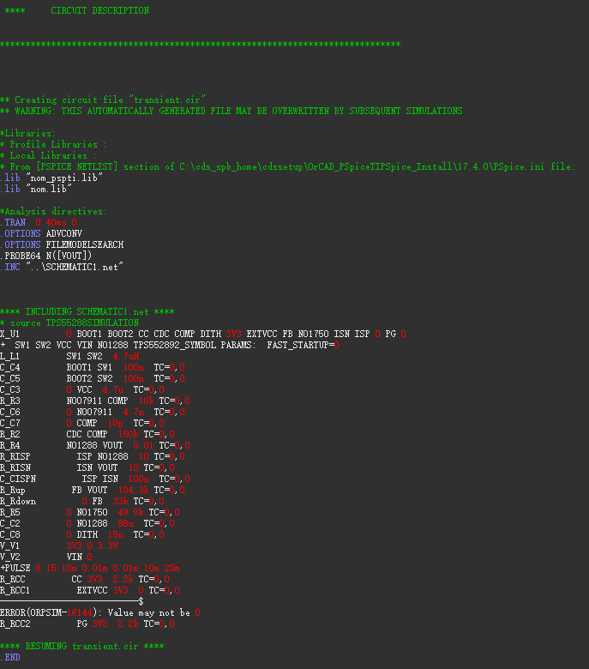
Task: Click the R_R2 CDC COMP 150k line
Action: 87,434
